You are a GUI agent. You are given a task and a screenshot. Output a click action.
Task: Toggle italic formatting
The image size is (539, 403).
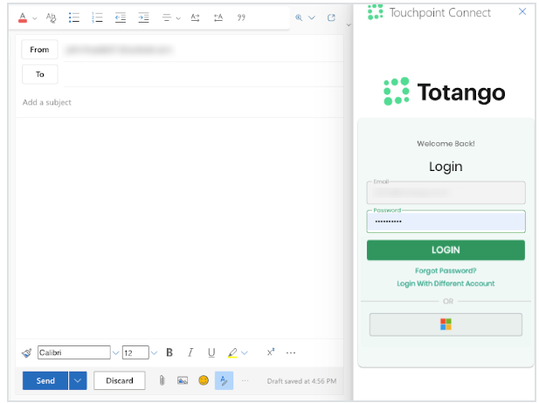coord(190,352)
